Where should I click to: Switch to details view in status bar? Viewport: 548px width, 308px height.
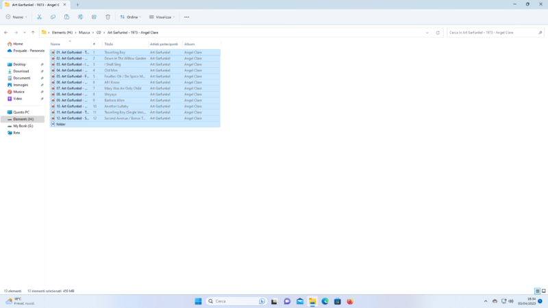536,291
